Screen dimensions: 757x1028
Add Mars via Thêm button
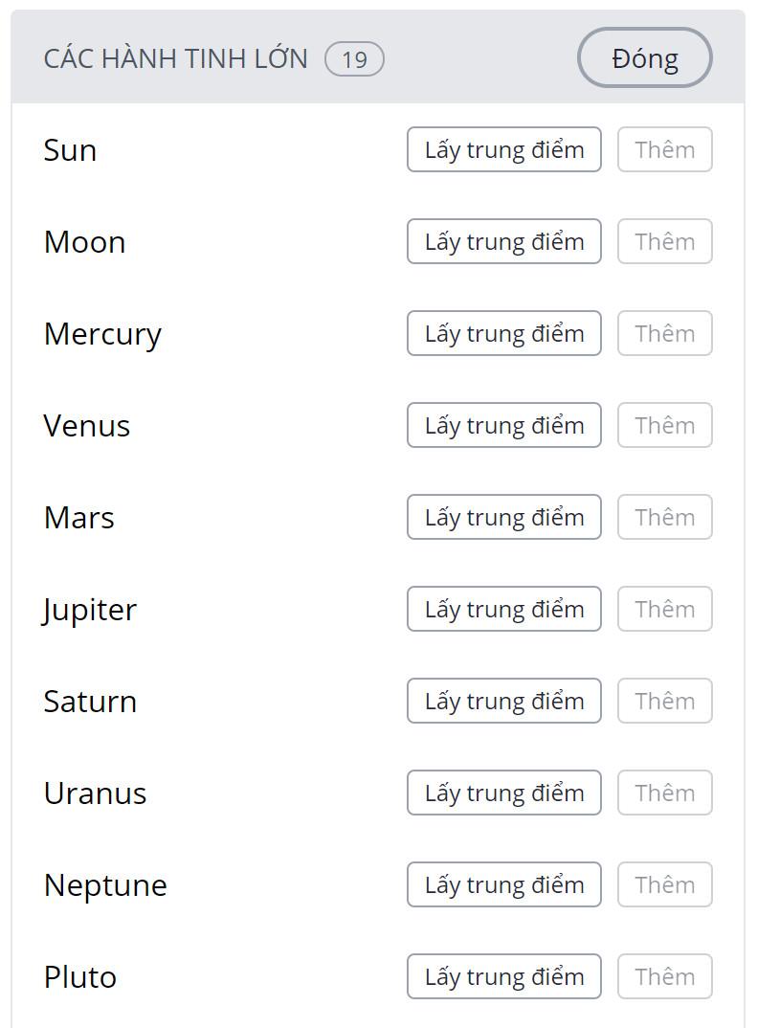click(664, 518)
